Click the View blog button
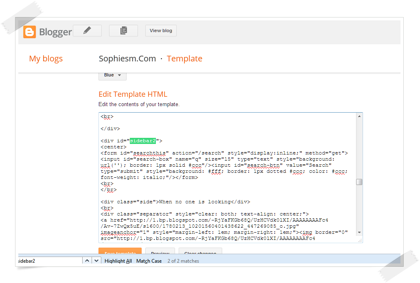The height and width of the screenshot is (283, 420). coord(161,30)
